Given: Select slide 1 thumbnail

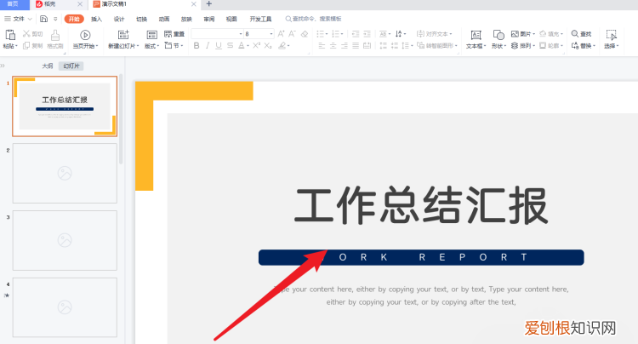Looking at the screenshot, I should pos(65,106).
